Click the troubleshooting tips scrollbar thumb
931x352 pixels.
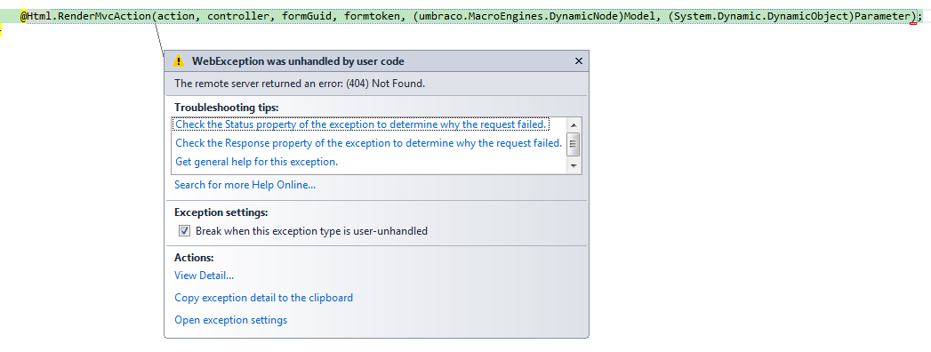pos(574,144)
